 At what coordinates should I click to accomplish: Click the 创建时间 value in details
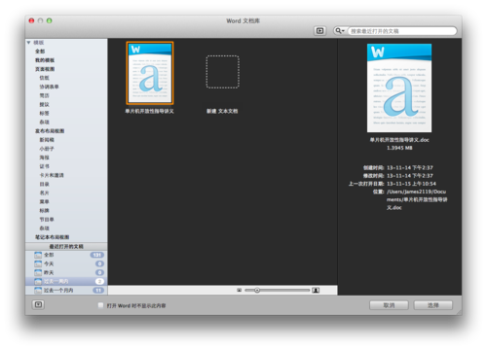pyautogui.click(x=410, y=167)
